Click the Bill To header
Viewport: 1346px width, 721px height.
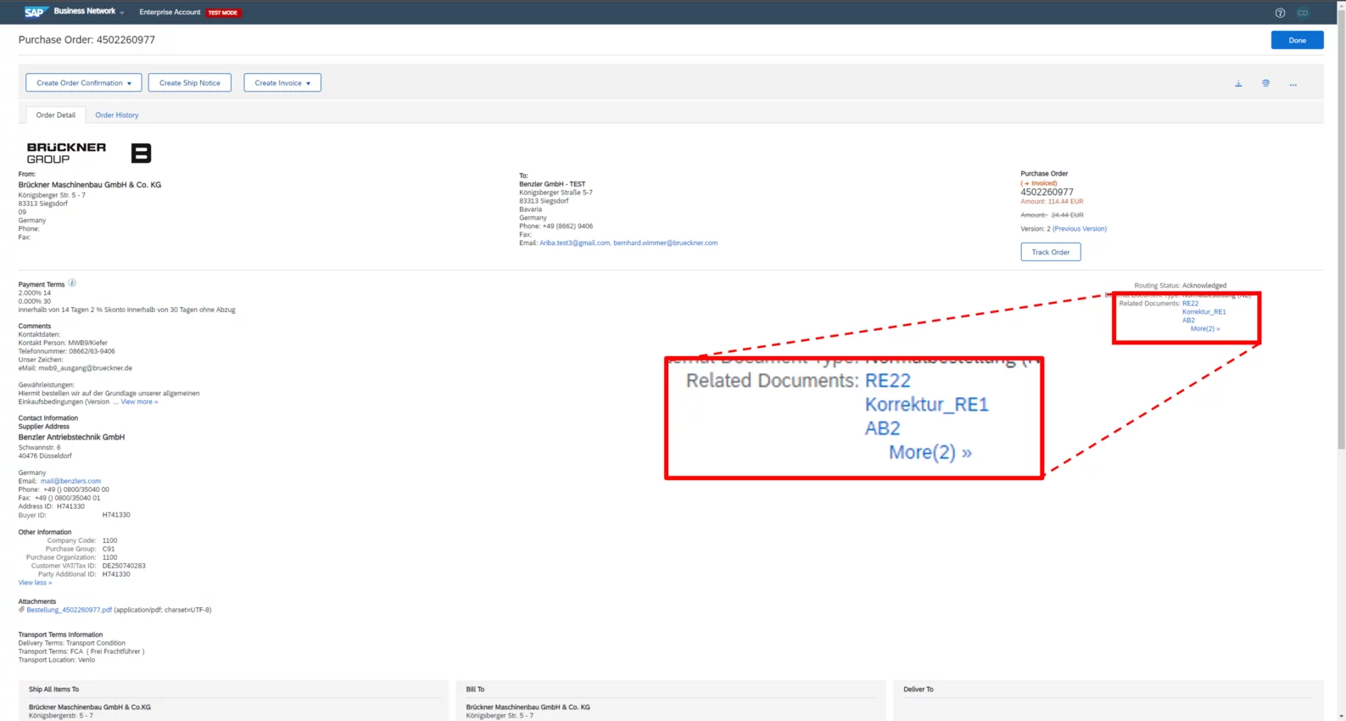click(x=475, y=690)
